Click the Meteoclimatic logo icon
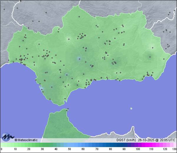This screenshot has height=153, width=177. coord(7,137)
